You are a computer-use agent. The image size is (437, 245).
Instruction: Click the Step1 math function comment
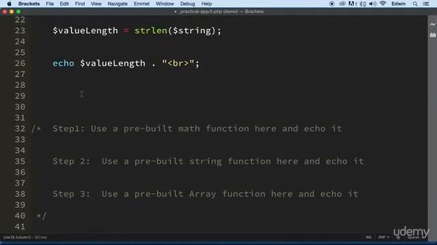197,129
